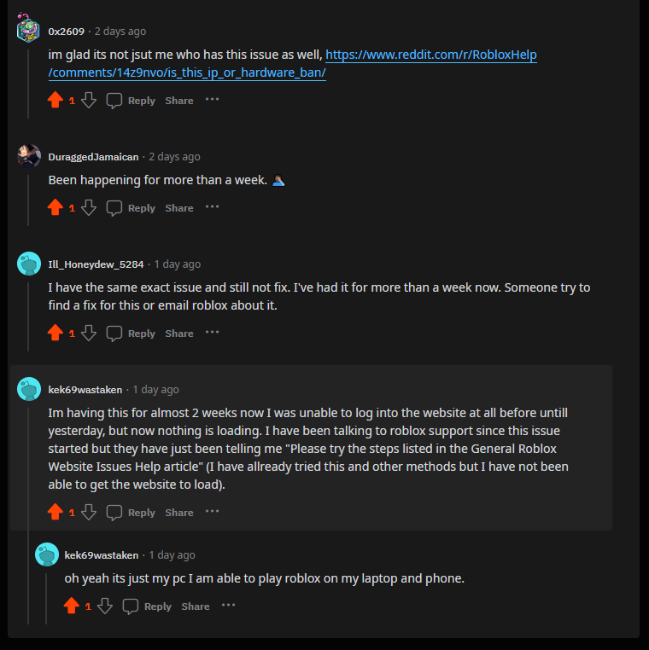Screen dimensions: 649x650
Task: Open kek69wastaken username on top-level comment
Action: pos(86,390)
